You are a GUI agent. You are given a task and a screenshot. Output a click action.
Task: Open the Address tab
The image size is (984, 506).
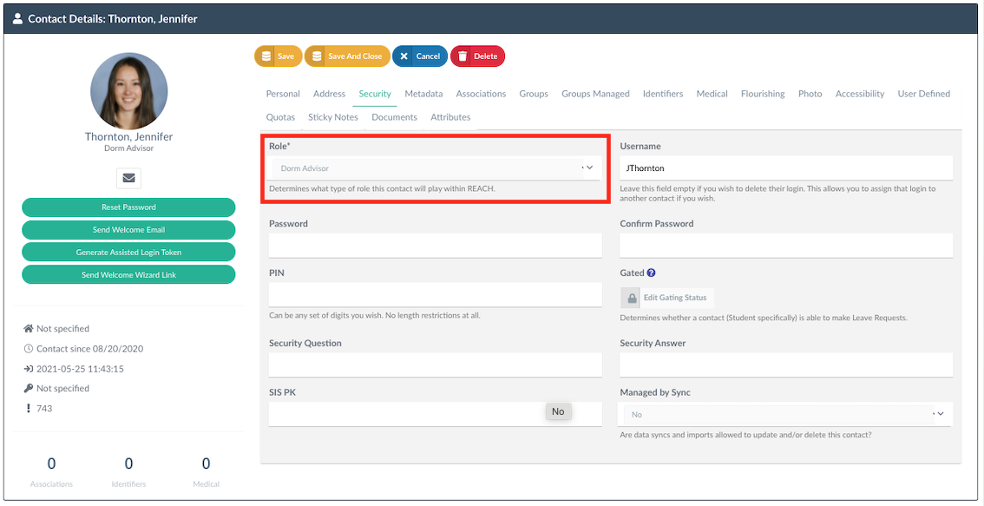pyautogui.click(x=330, y=94)
